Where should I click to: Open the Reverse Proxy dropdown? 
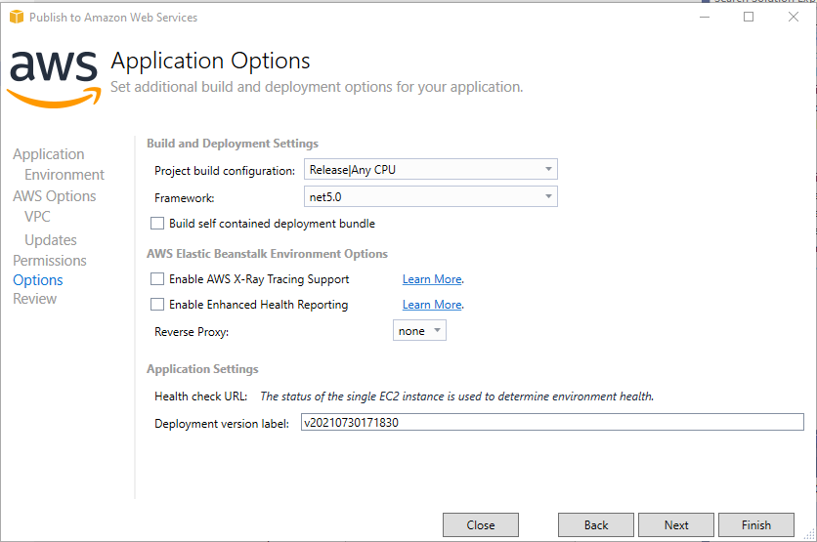[420, 331]
